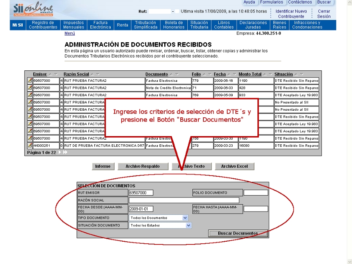
Task: Expand Situación Documento dropdown
Action: point(189,225)
